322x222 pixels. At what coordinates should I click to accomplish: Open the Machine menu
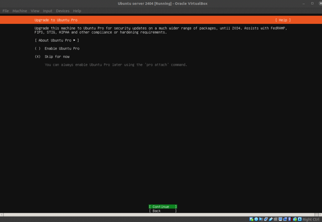click(20, 11)
